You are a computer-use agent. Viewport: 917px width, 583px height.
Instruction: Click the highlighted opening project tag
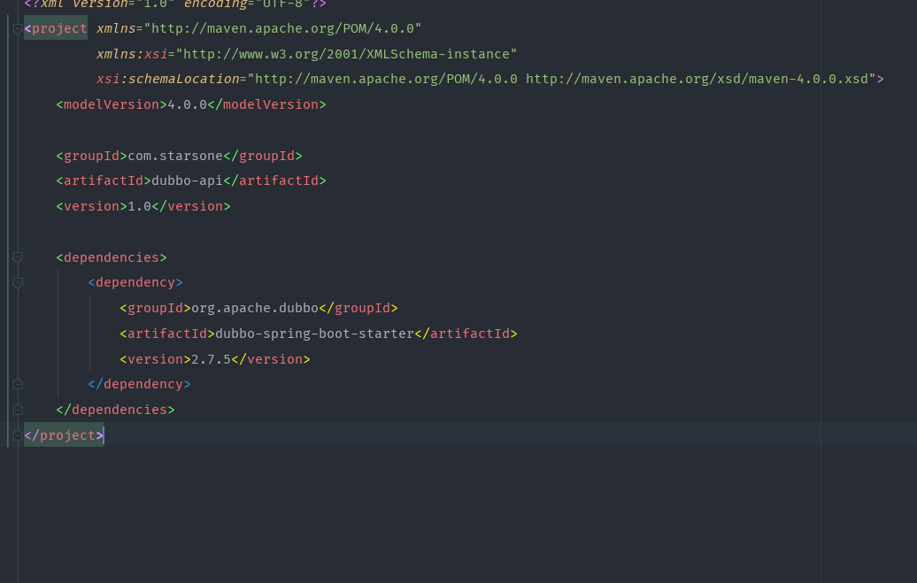56,28
